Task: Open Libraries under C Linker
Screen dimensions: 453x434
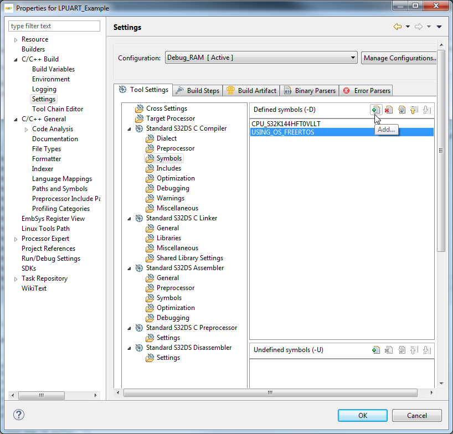Action: (x=169, y=238)
